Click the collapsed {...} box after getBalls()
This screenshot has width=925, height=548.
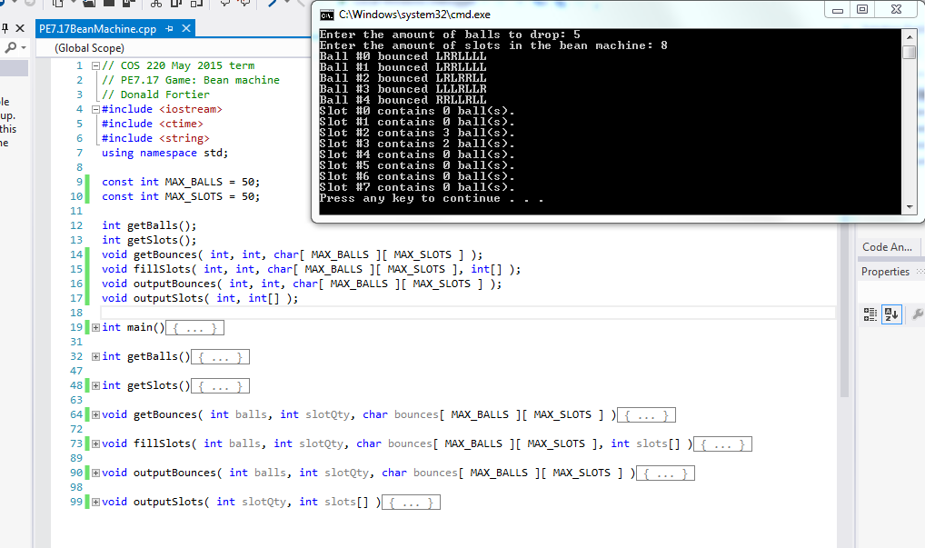[x=221, y=357]
